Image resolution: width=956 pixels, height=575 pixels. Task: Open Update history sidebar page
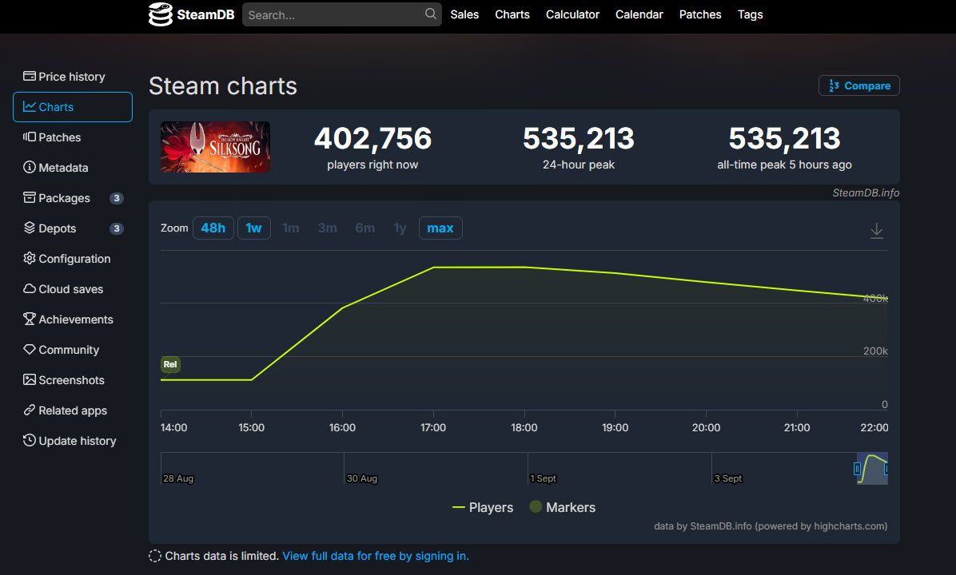pyautogui.click(x=73, y=441)
